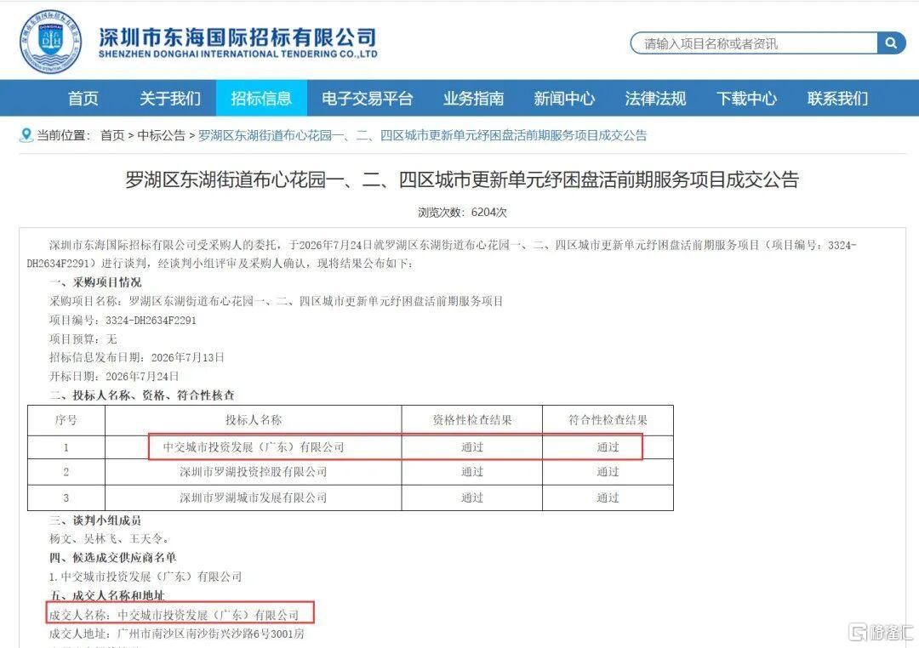Image resolution: width=919 pixels, height=648 pixels.
Task: Go to 业务指南 in the navigation bar
Action: tap(474, 98)
